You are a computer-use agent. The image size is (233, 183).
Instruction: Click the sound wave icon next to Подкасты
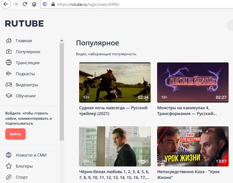(x=9, y=73)
